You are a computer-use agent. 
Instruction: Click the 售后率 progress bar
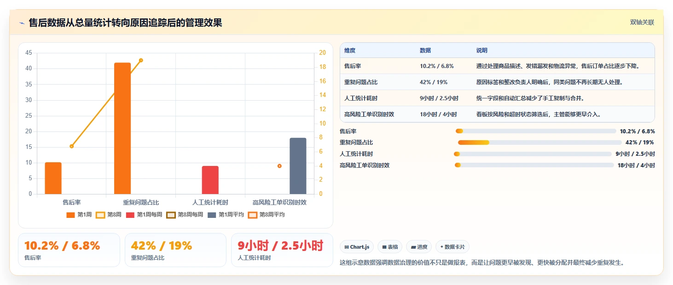point(536,131)
